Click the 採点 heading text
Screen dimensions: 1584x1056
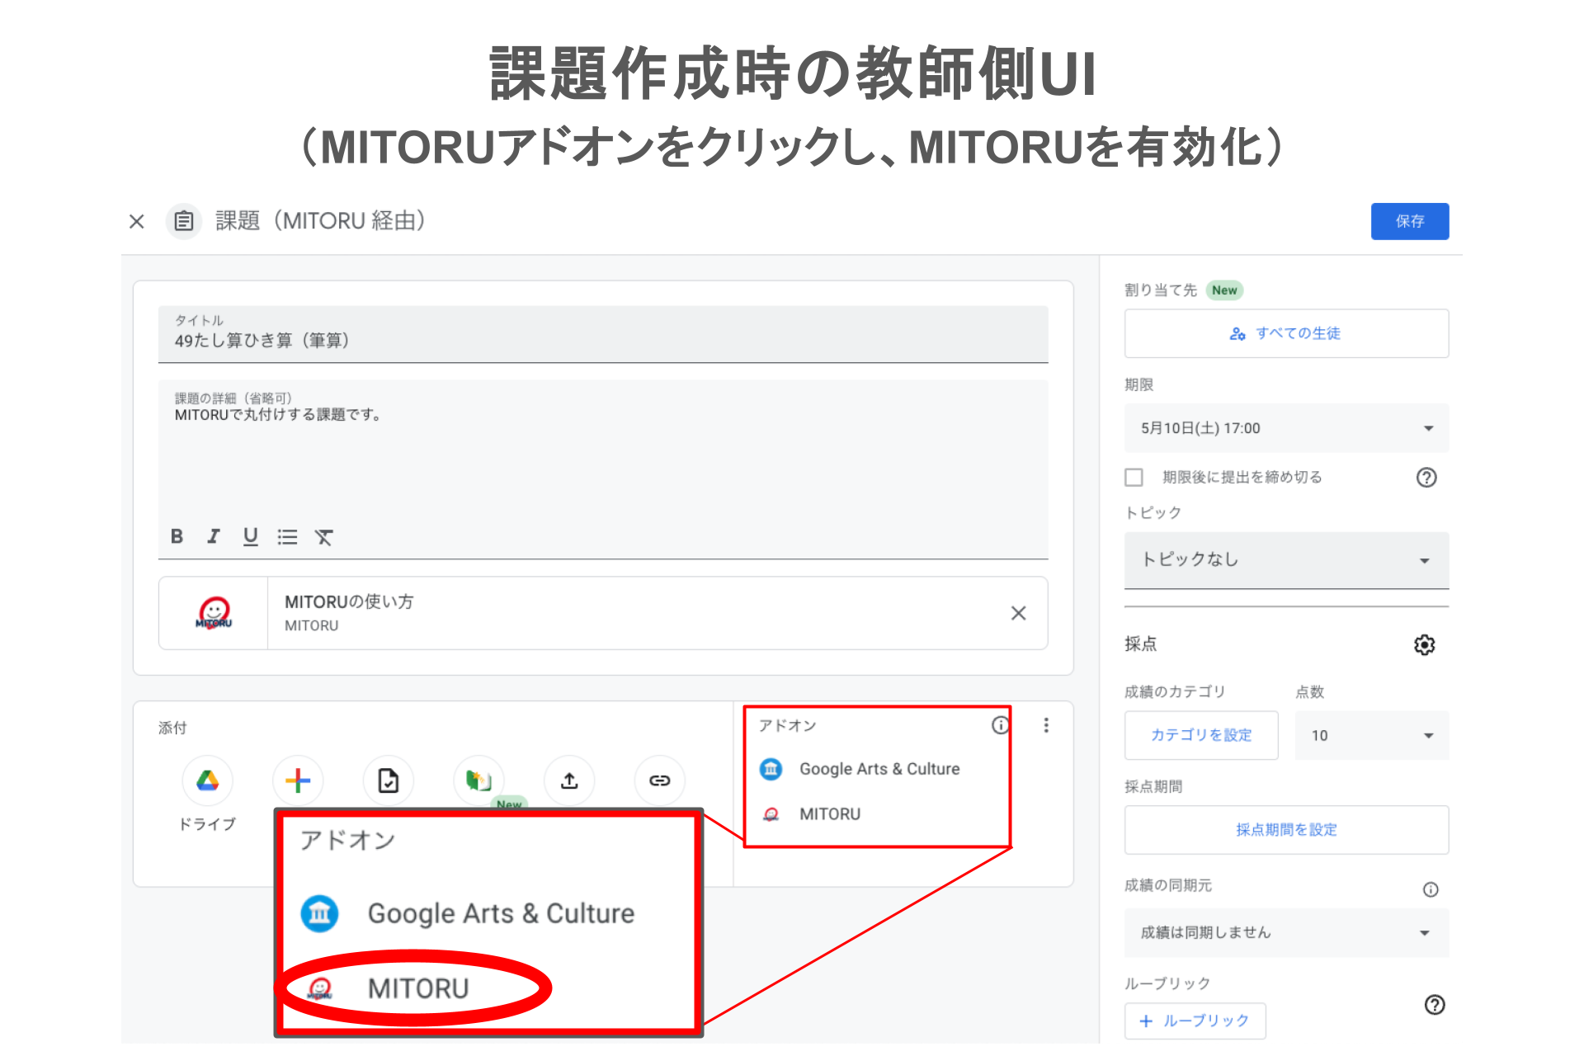(1141, 644)
